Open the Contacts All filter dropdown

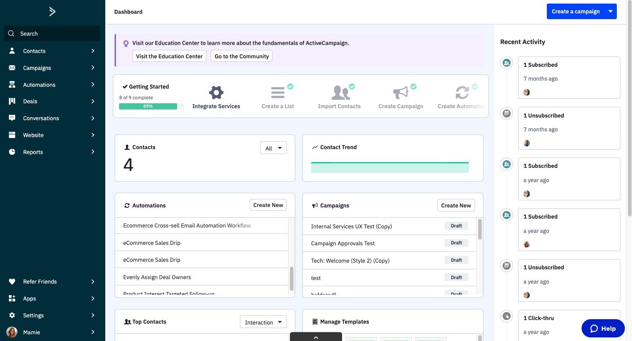click(273, 148)
